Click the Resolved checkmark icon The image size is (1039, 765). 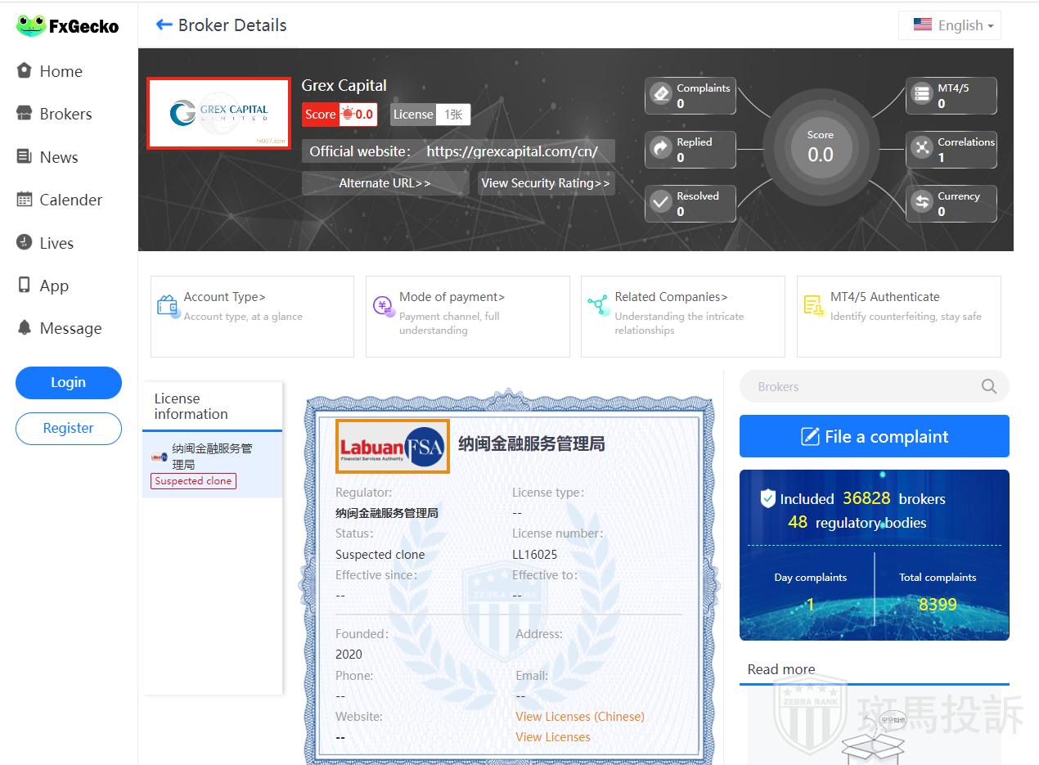[661, 202]
